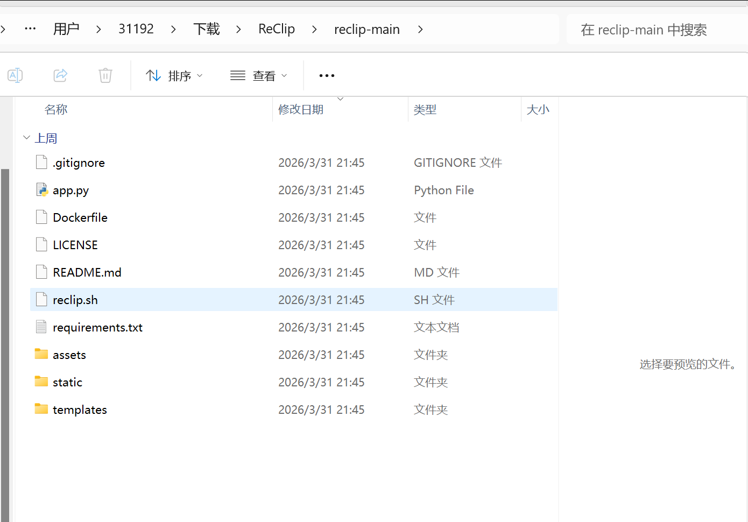Go to the 用户 breadcrumb folder
The image size is (748, 522).
click(x=66, y=29)
